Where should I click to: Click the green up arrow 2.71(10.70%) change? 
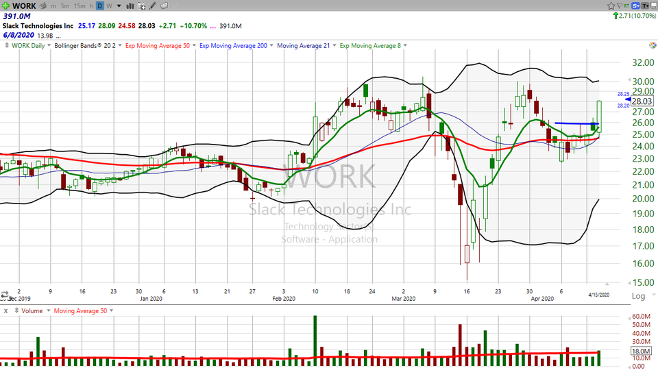[x=635, y=16]
